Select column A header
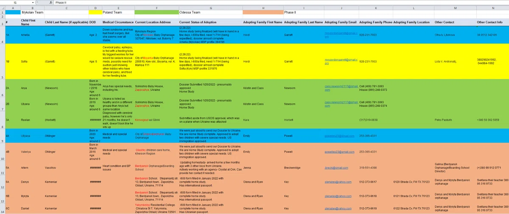The height and width of the screenshot is (214, 509). [x=12, y=8]
